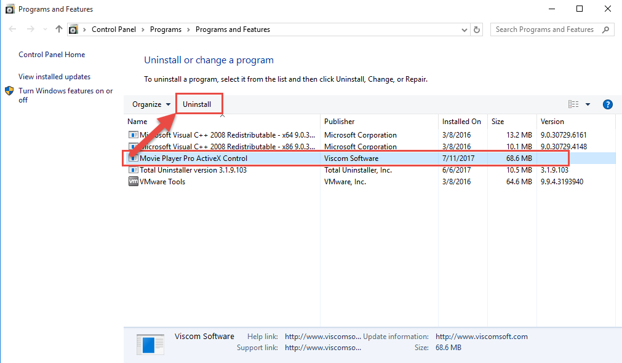
Task: Select Programs in the breadcrumb path
Action: click(165, 29)
